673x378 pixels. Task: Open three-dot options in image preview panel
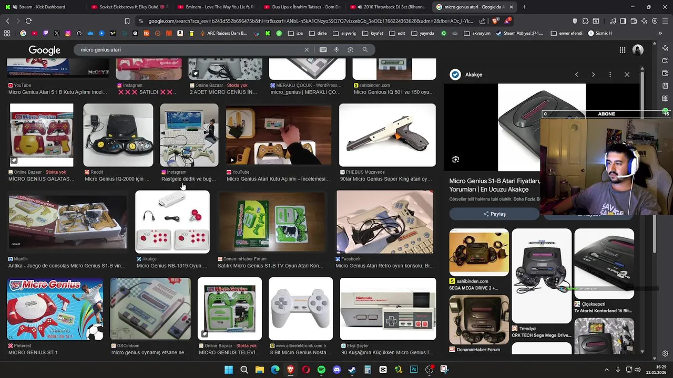610,75
